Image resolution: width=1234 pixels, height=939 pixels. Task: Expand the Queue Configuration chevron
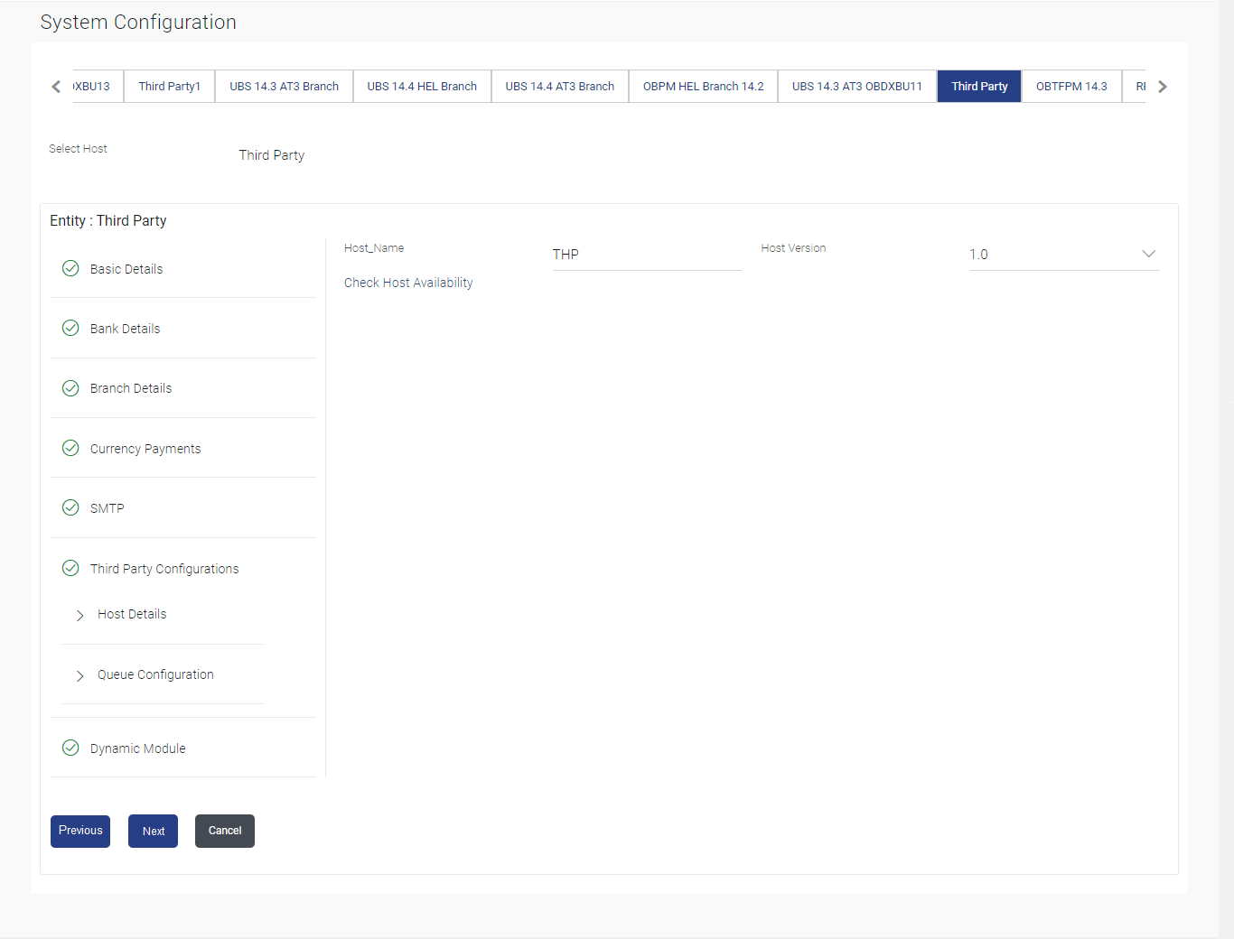pyautogui.click(x=79, y=675)
